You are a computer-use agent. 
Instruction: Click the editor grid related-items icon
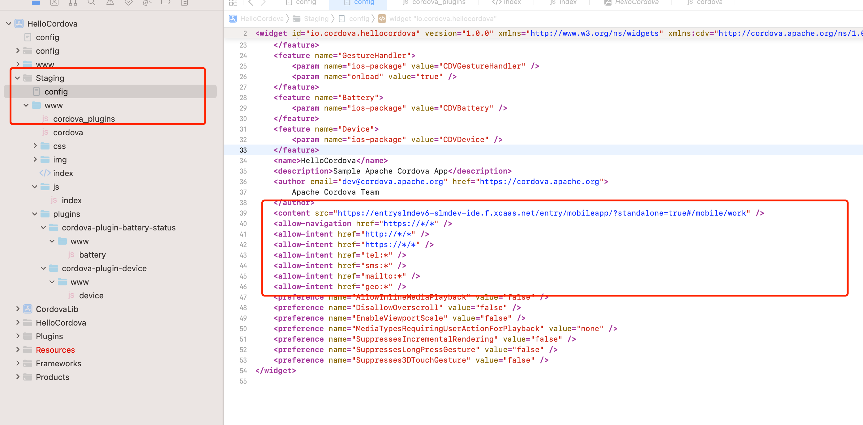click(x=233, y=3)
